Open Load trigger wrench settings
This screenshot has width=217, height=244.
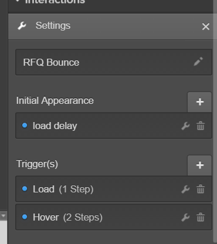tap(185, 189)
